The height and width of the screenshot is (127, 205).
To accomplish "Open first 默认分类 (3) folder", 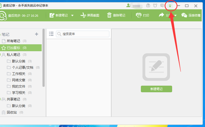I will [19, 61].
